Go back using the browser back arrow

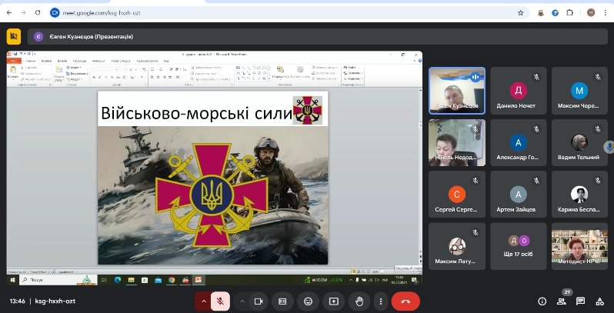pyautogui.click(x=9, y=12)
